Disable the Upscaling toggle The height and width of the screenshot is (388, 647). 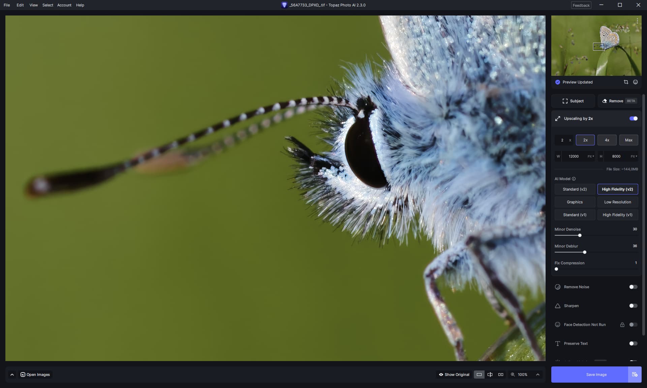coord(633,119)
